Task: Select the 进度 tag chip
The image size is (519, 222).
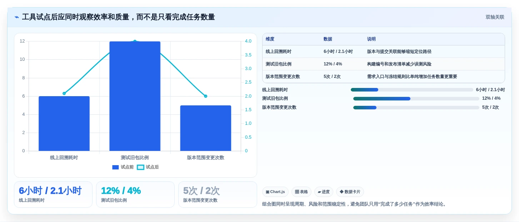Action: pyautogui.click(x=324, y=192)
